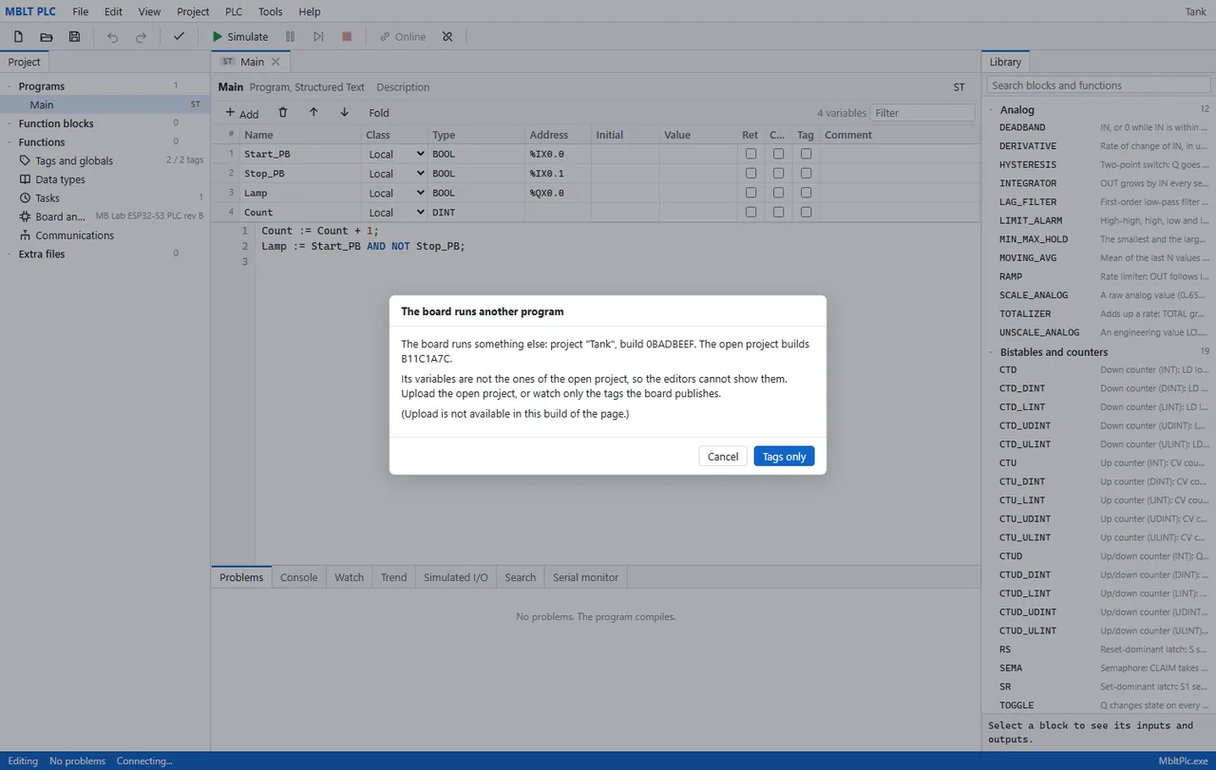Close the Main editor tab
The height and width of the screenshot is (770, 1216).
275,62
